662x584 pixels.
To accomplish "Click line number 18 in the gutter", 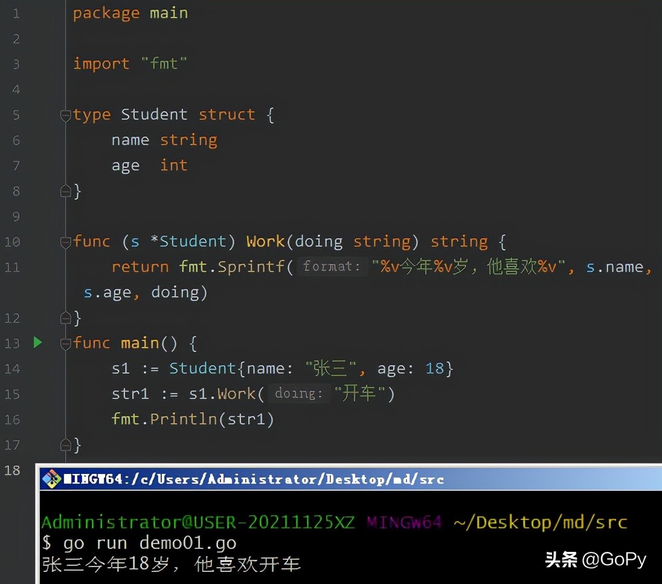I will point(12,470).
